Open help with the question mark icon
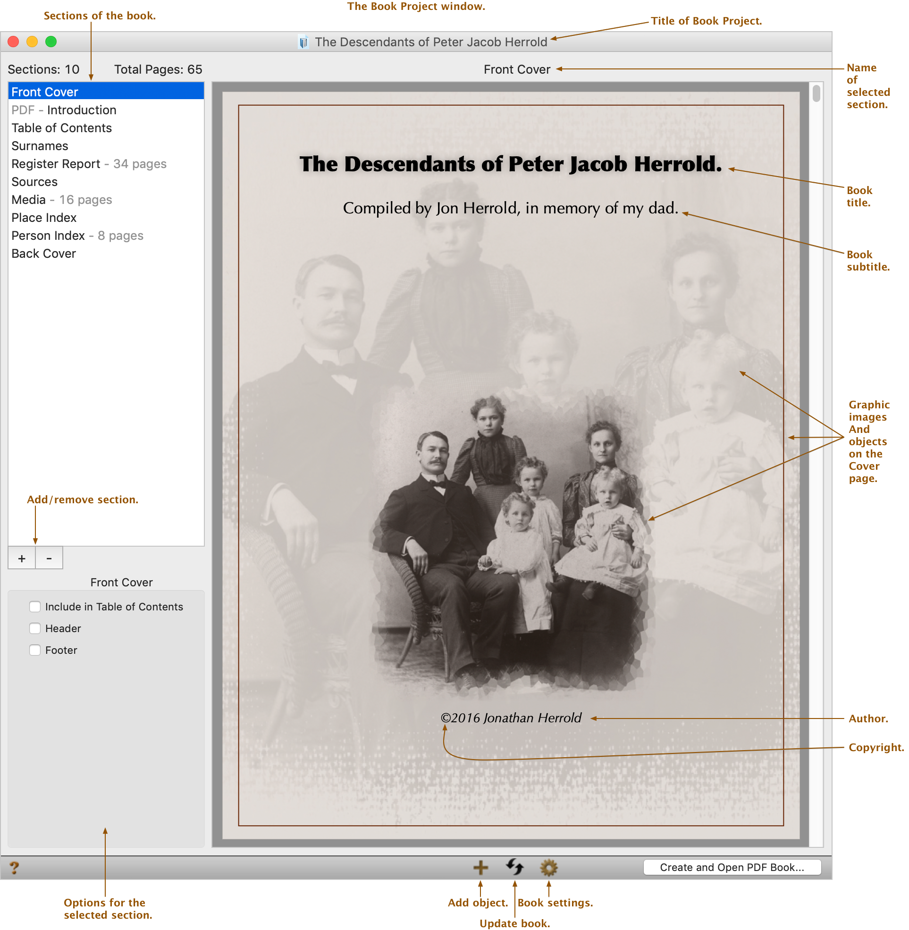Screen dimensions: 909x930 pyautogui.click(x=14, y=868)
